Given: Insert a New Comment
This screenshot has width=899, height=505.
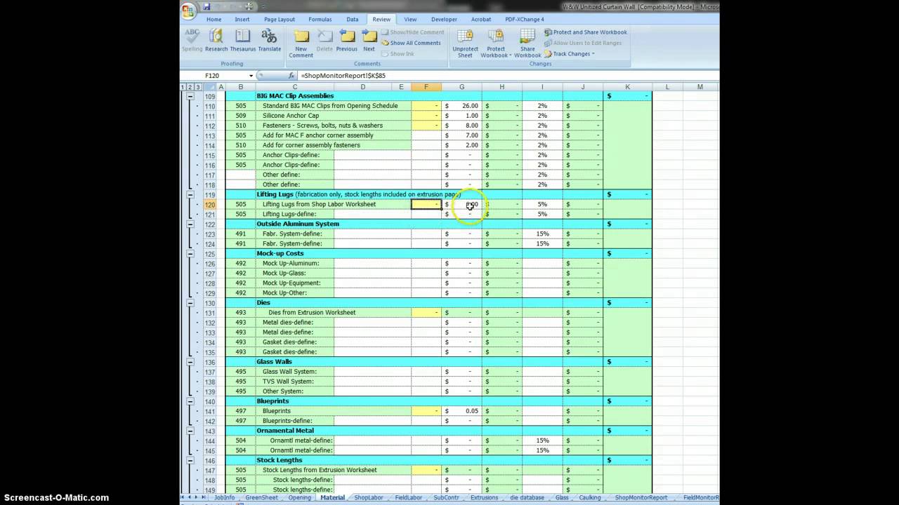Looking at the screenshot, I should [x=301, y=43].
